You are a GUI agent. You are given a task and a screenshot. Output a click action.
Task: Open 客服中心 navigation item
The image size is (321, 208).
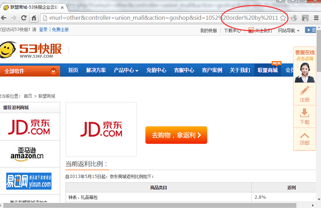pos(184,70)
